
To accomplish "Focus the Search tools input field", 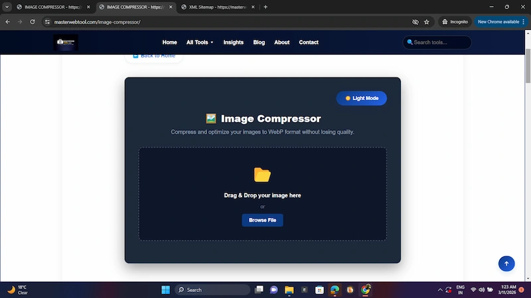I will 437,42.
